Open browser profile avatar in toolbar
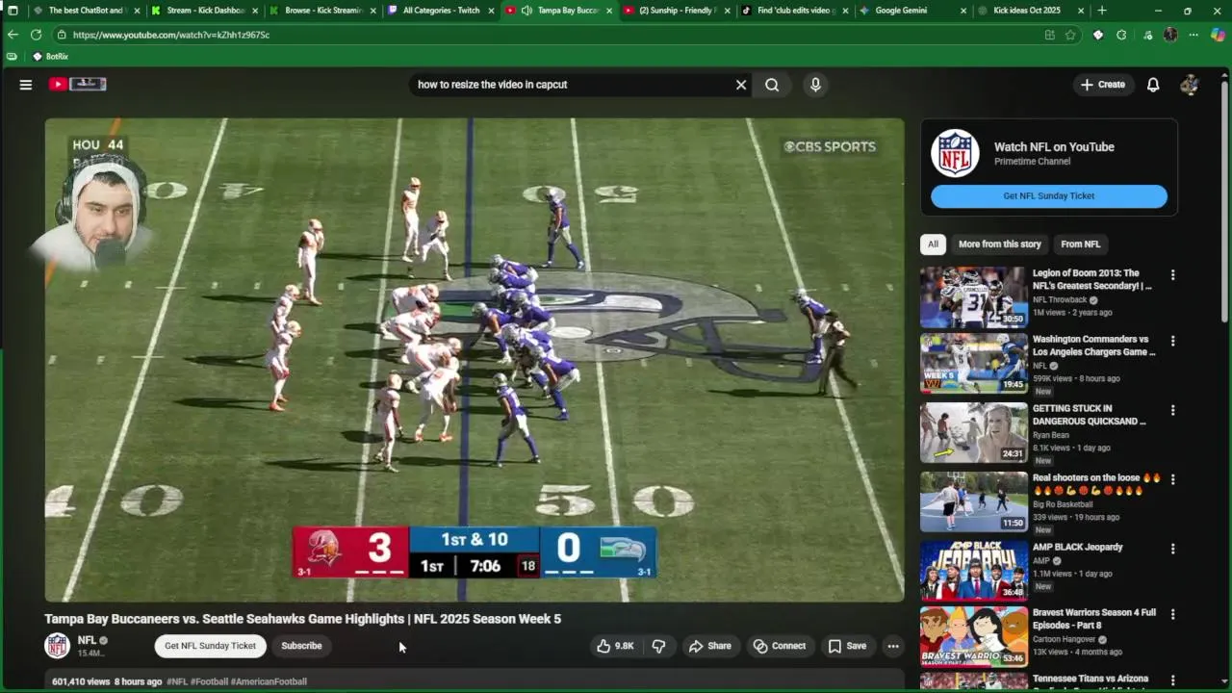The width and height of the screenshot is (1232, 693). click(x=1170, y=35)
